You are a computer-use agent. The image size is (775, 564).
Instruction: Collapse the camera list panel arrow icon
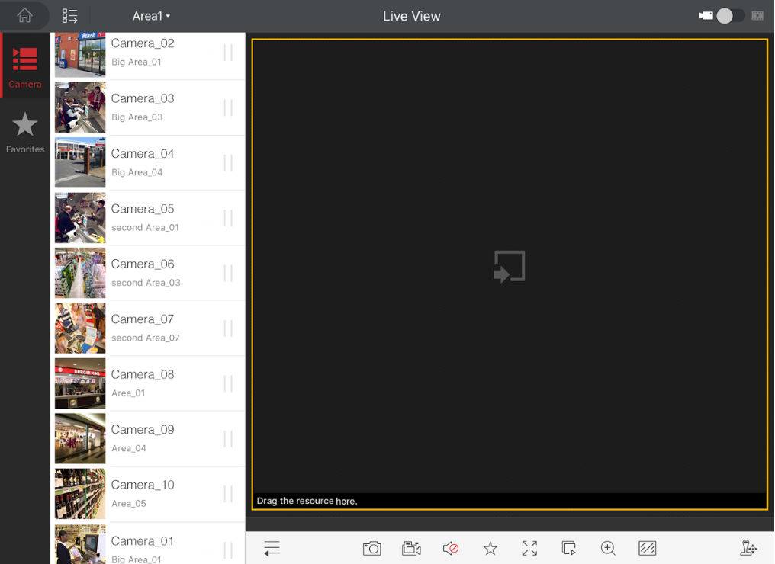(x=272, y=549)
